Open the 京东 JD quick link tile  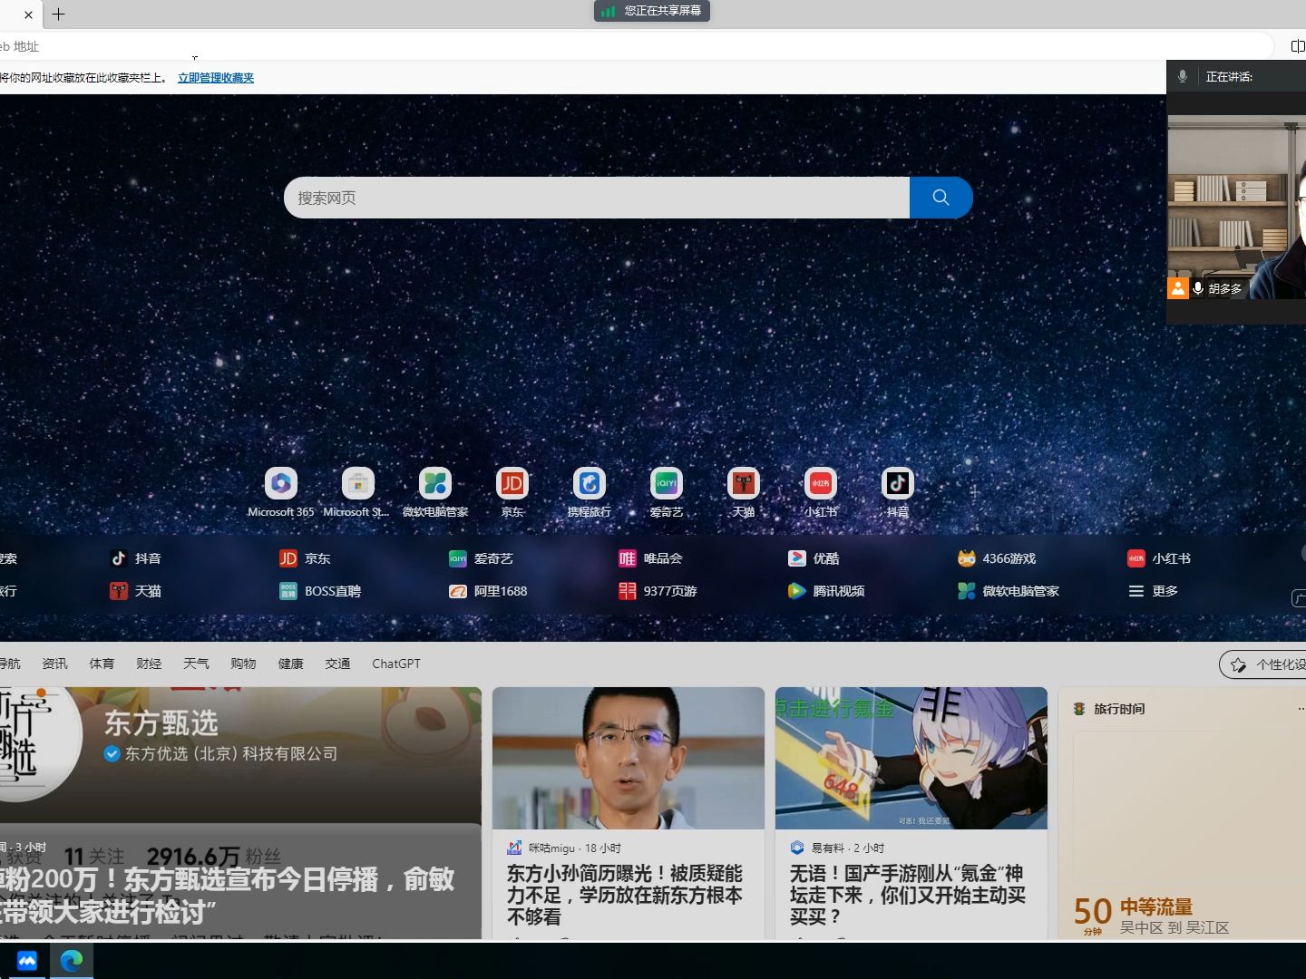(512, 492)
